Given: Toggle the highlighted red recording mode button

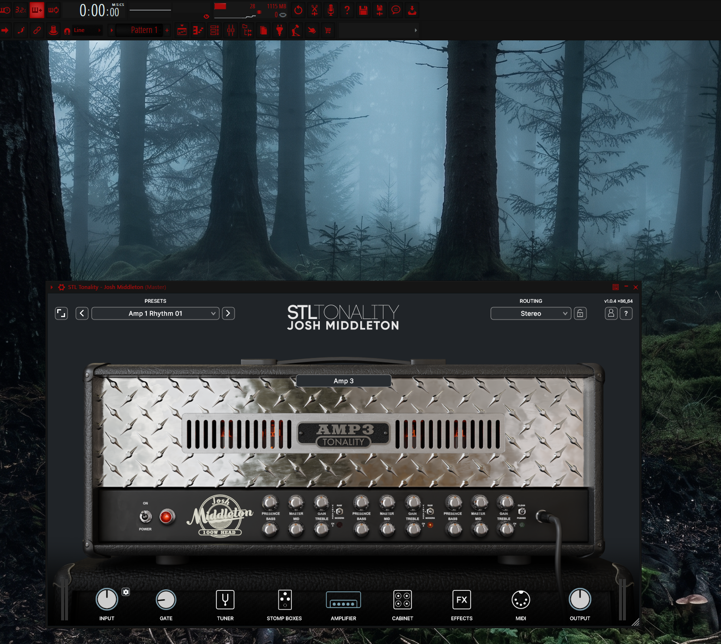Looking at the screenshot, I should [x=37, y=10].
